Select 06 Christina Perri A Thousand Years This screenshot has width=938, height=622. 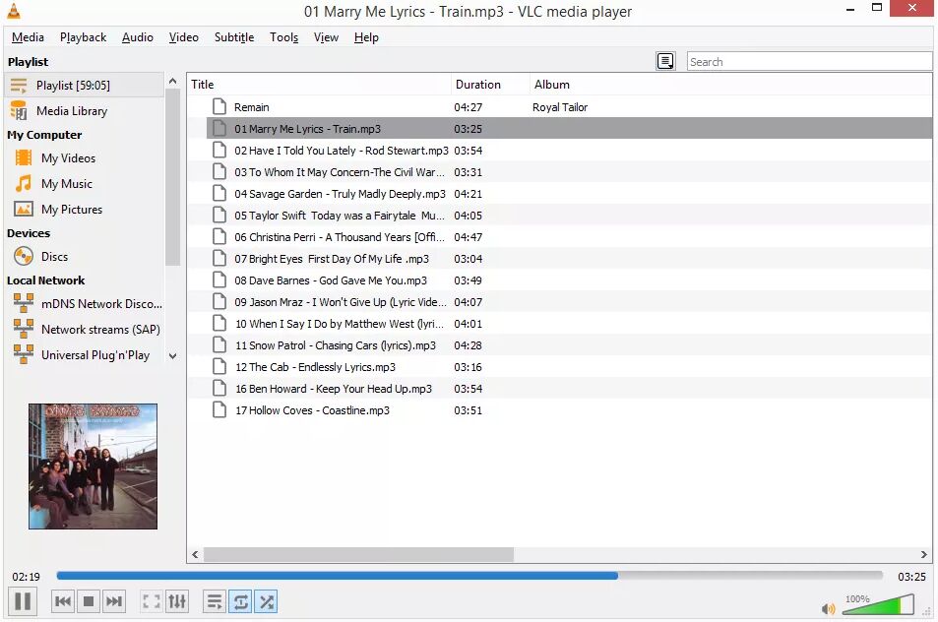(559, 237)
